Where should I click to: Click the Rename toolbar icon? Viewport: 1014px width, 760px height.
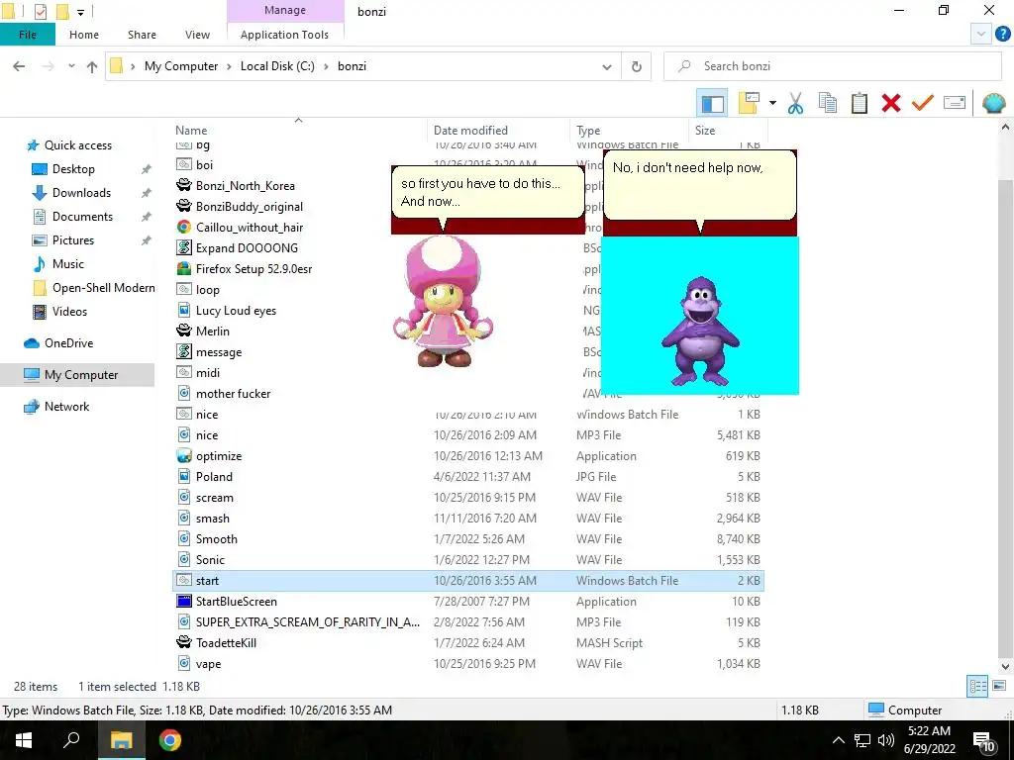point(955,103)
